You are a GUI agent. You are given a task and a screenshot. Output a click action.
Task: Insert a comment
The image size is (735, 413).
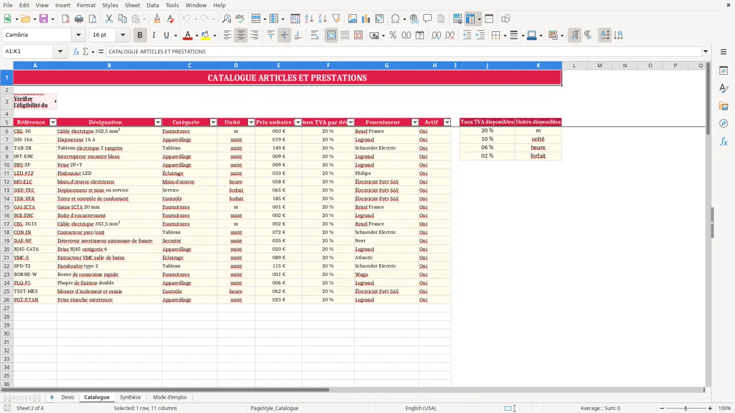pos(428,19)
